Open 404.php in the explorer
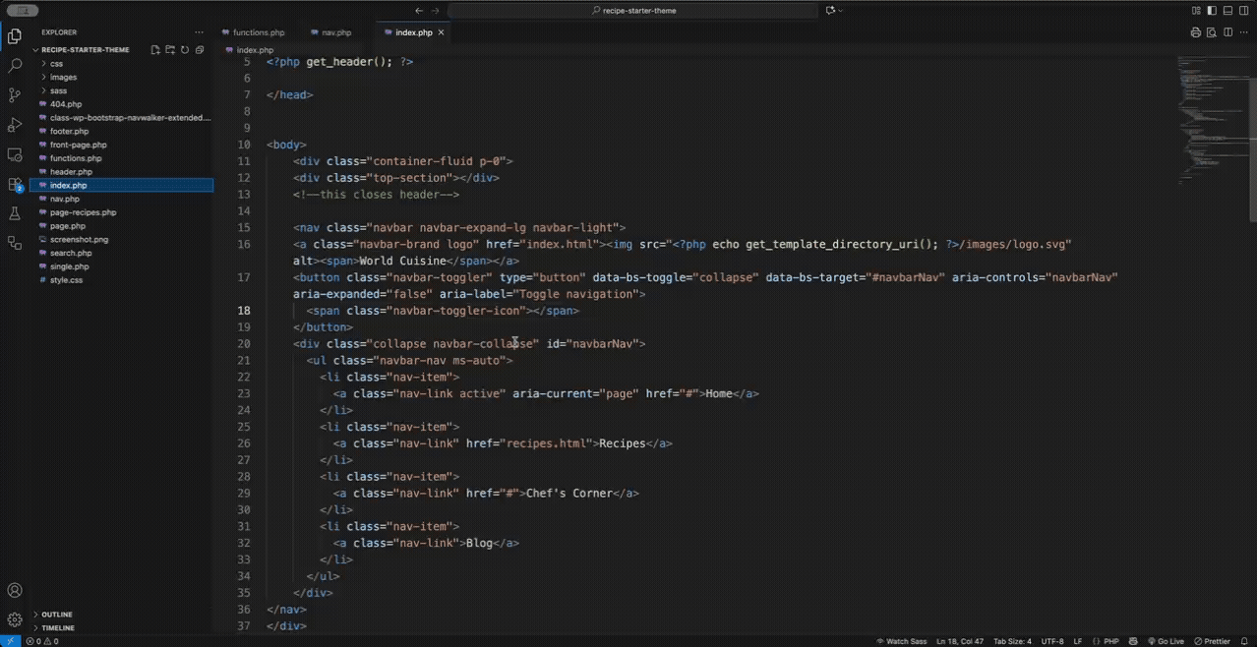Screen dimensions: 1257x647 tap(66, 103)
